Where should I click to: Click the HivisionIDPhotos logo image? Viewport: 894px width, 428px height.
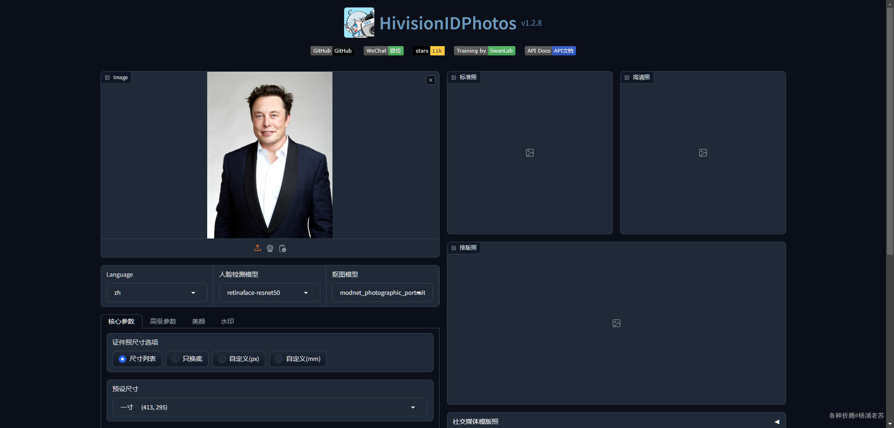359,22
